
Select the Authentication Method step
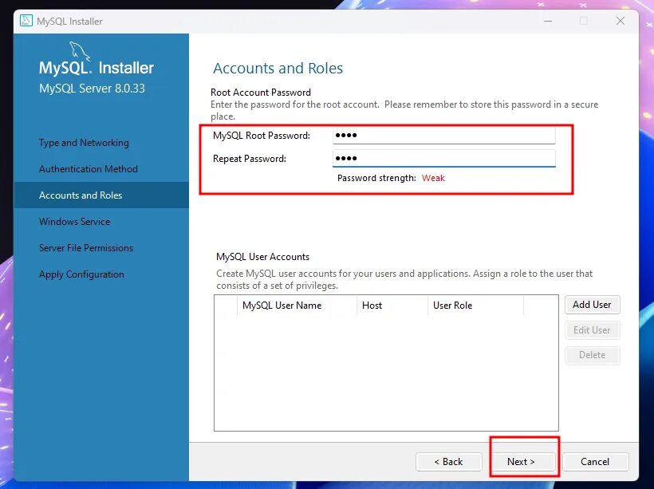tap(88, 168)
